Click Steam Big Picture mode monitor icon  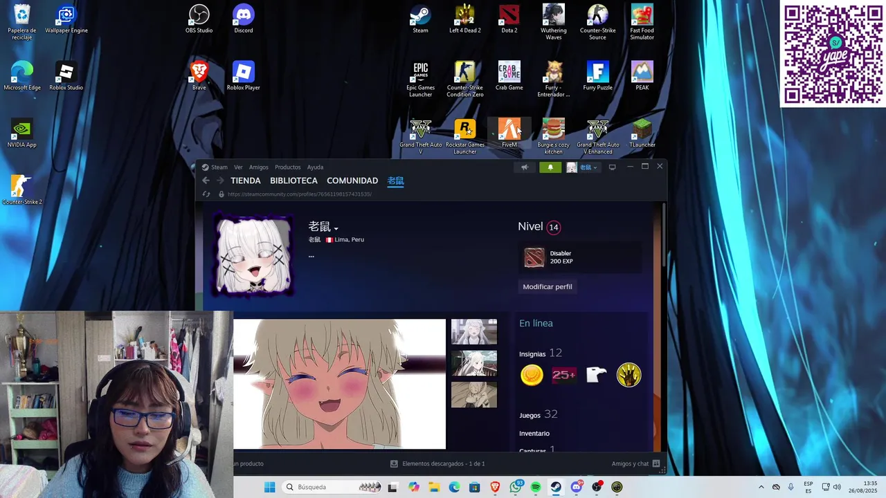click(612, 167)
